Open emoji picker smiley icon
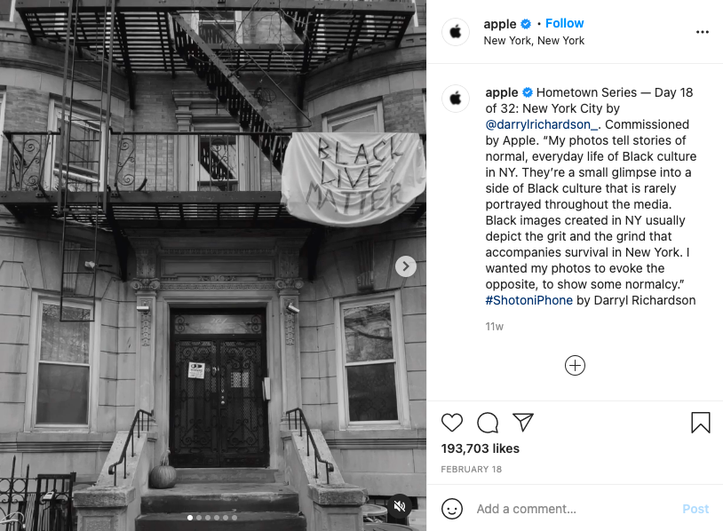723x531 pixels. tap(452, 509)
